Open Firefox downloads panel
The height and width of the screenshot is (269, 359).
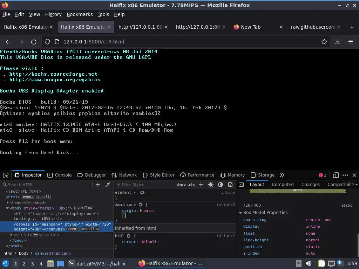pyautogui.click(x=338, y=42)
